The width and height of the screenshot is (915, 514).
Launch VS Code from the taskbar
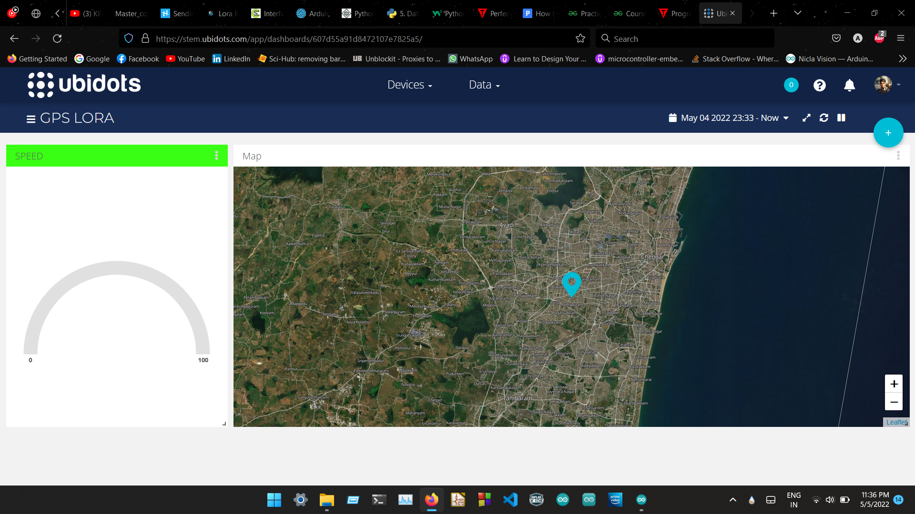click(510, 499)
